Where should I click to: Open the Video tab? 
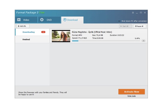(x=26, y=20)
